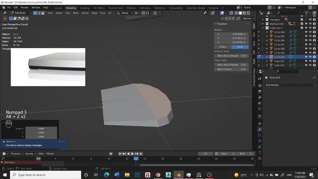318x179 pixels.
Task: Open the Options dropdown in viewport
Action: pos(248,18)
